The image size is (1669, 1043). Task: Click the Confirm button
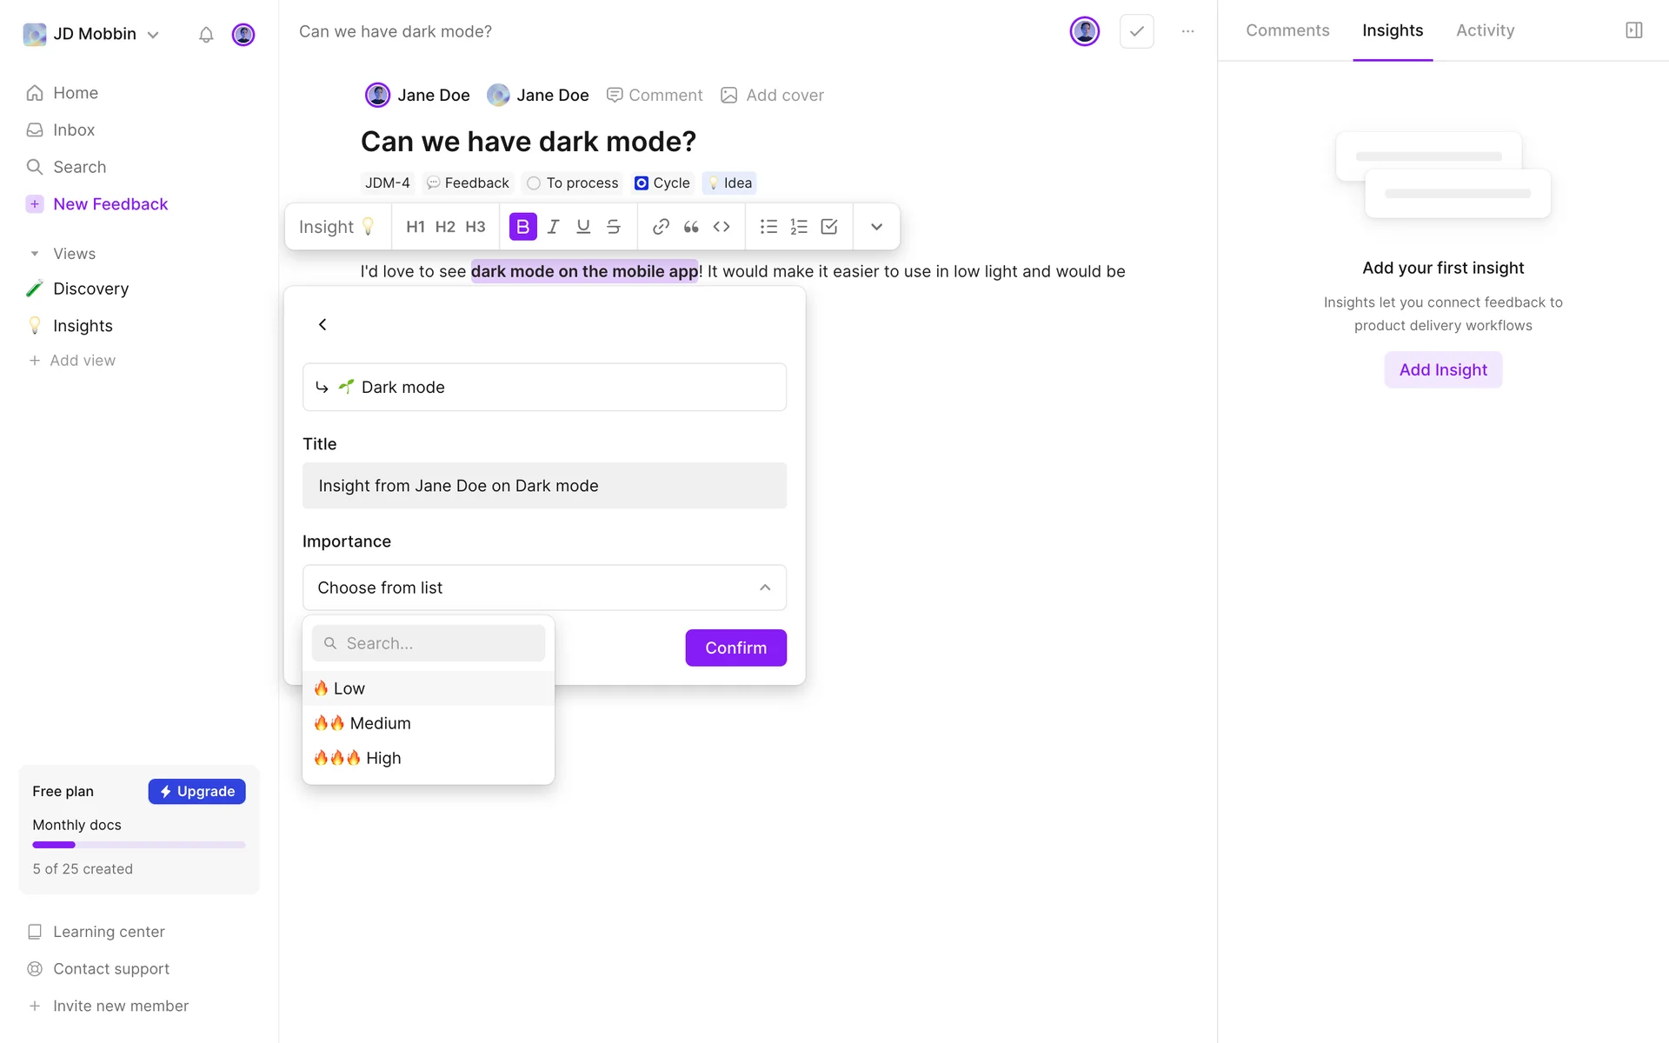click(735, 648)
